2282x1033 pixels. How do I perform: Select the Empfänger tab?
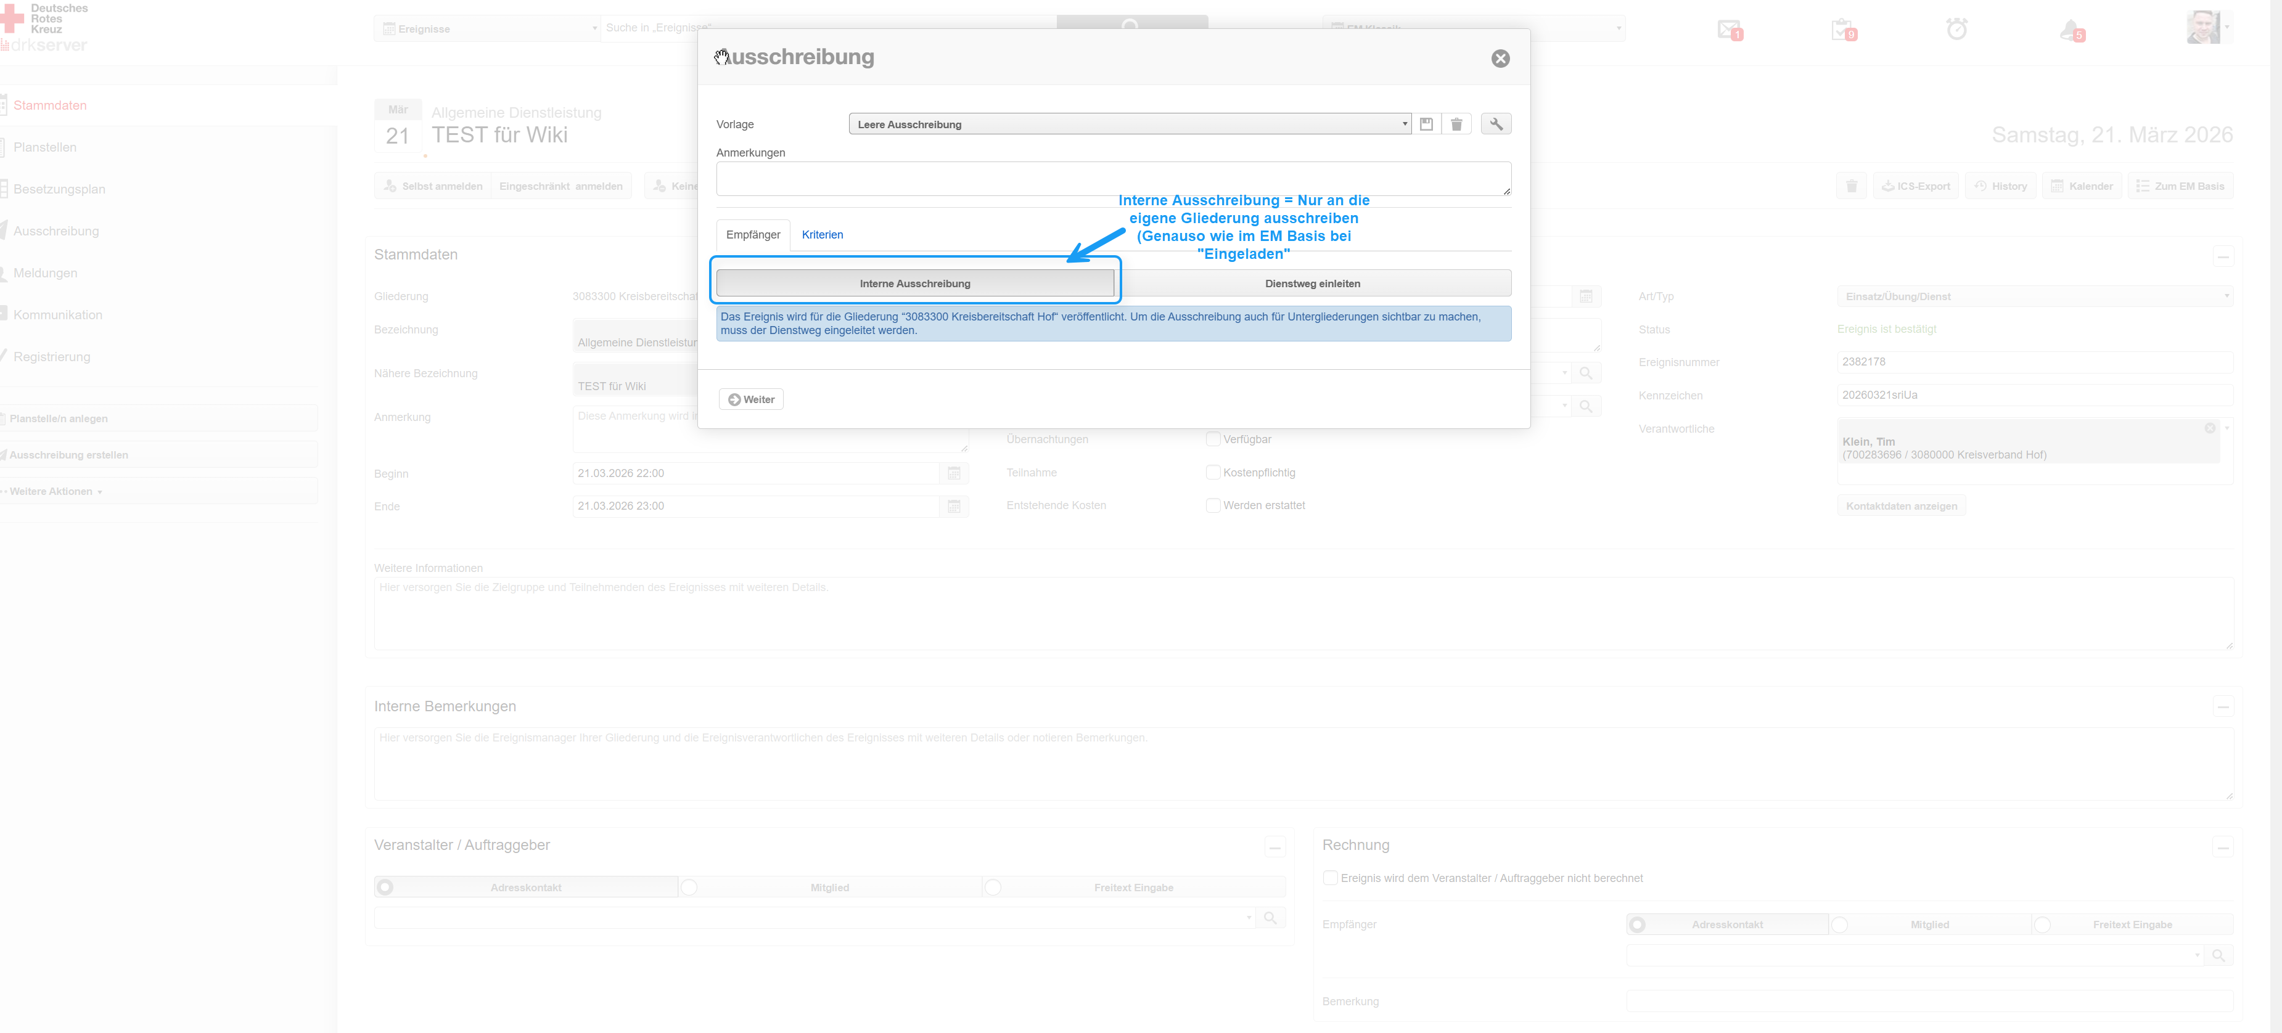click(x=753, y=235)
